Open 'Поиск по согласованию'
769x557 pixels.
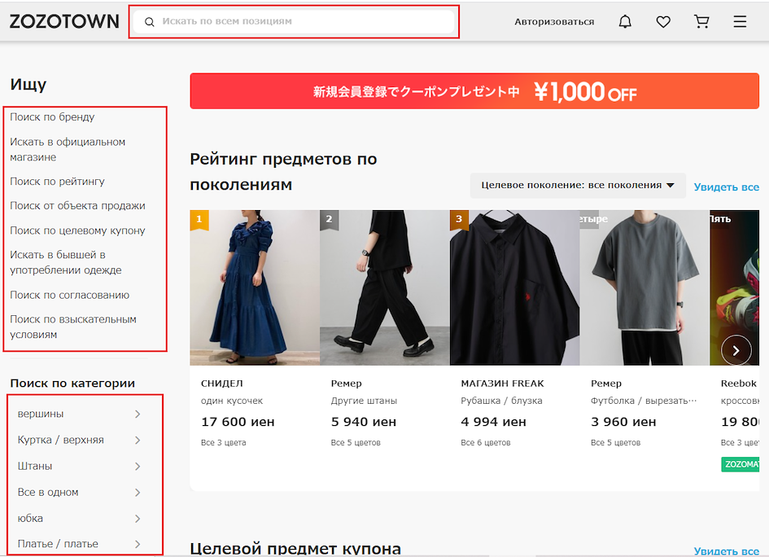click(70, 295)
